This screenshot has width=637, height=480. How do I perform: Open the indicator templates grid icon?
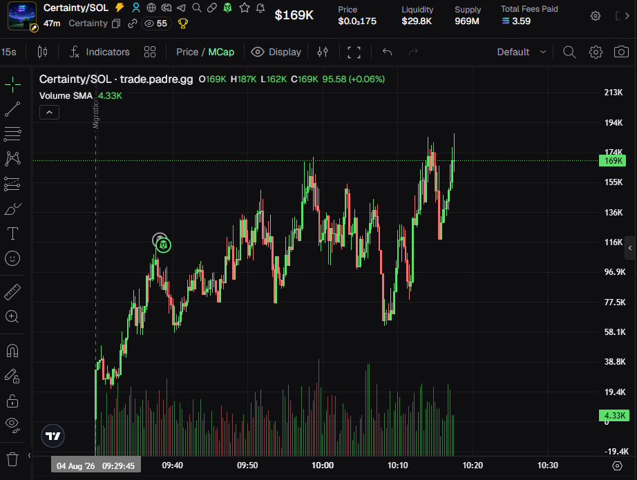coord(150,52)
